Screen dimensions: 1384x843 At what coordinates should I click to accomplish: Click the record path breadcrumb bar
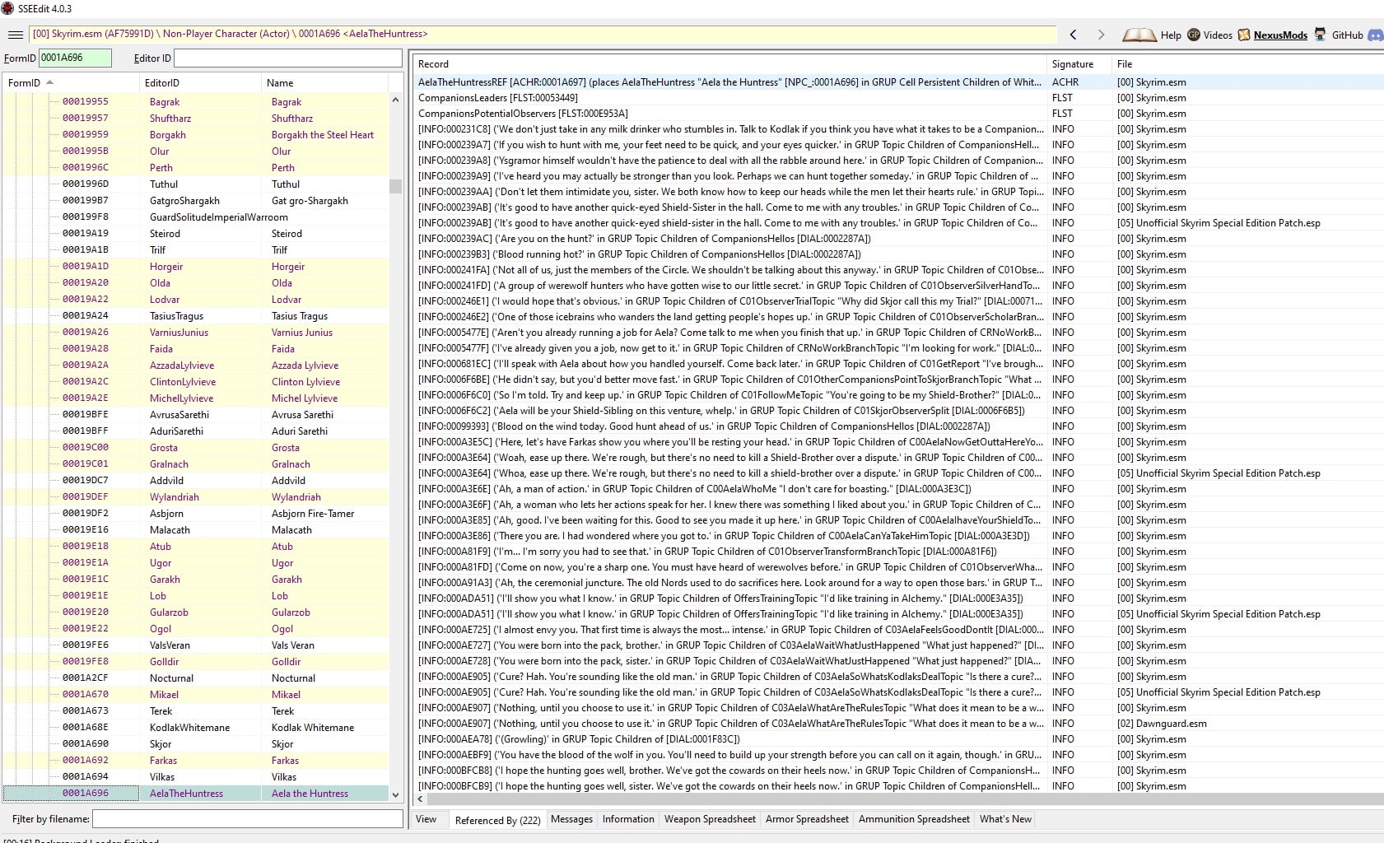[543, 34]
